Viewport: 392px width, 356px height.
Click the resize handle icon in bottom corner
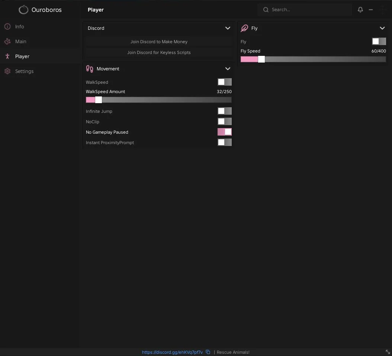pyautogui.click(x=388, y=352)
